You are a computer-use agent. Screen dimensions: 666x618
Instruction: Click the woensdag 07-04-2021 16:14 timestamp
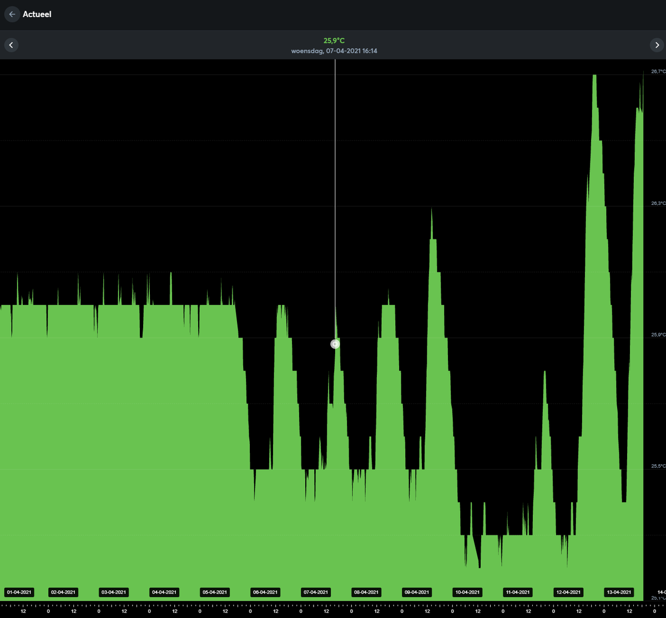point(334,51)
